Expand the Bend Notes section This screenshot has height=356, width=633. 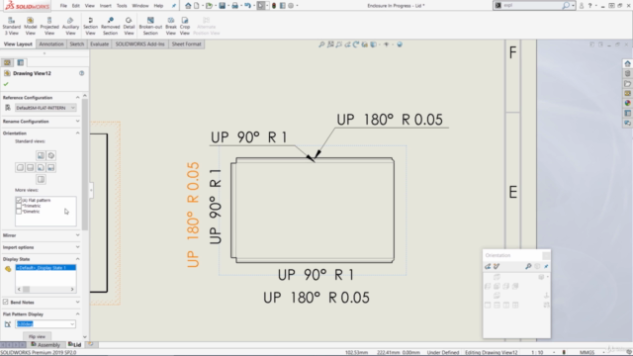(x=77, y=302)
